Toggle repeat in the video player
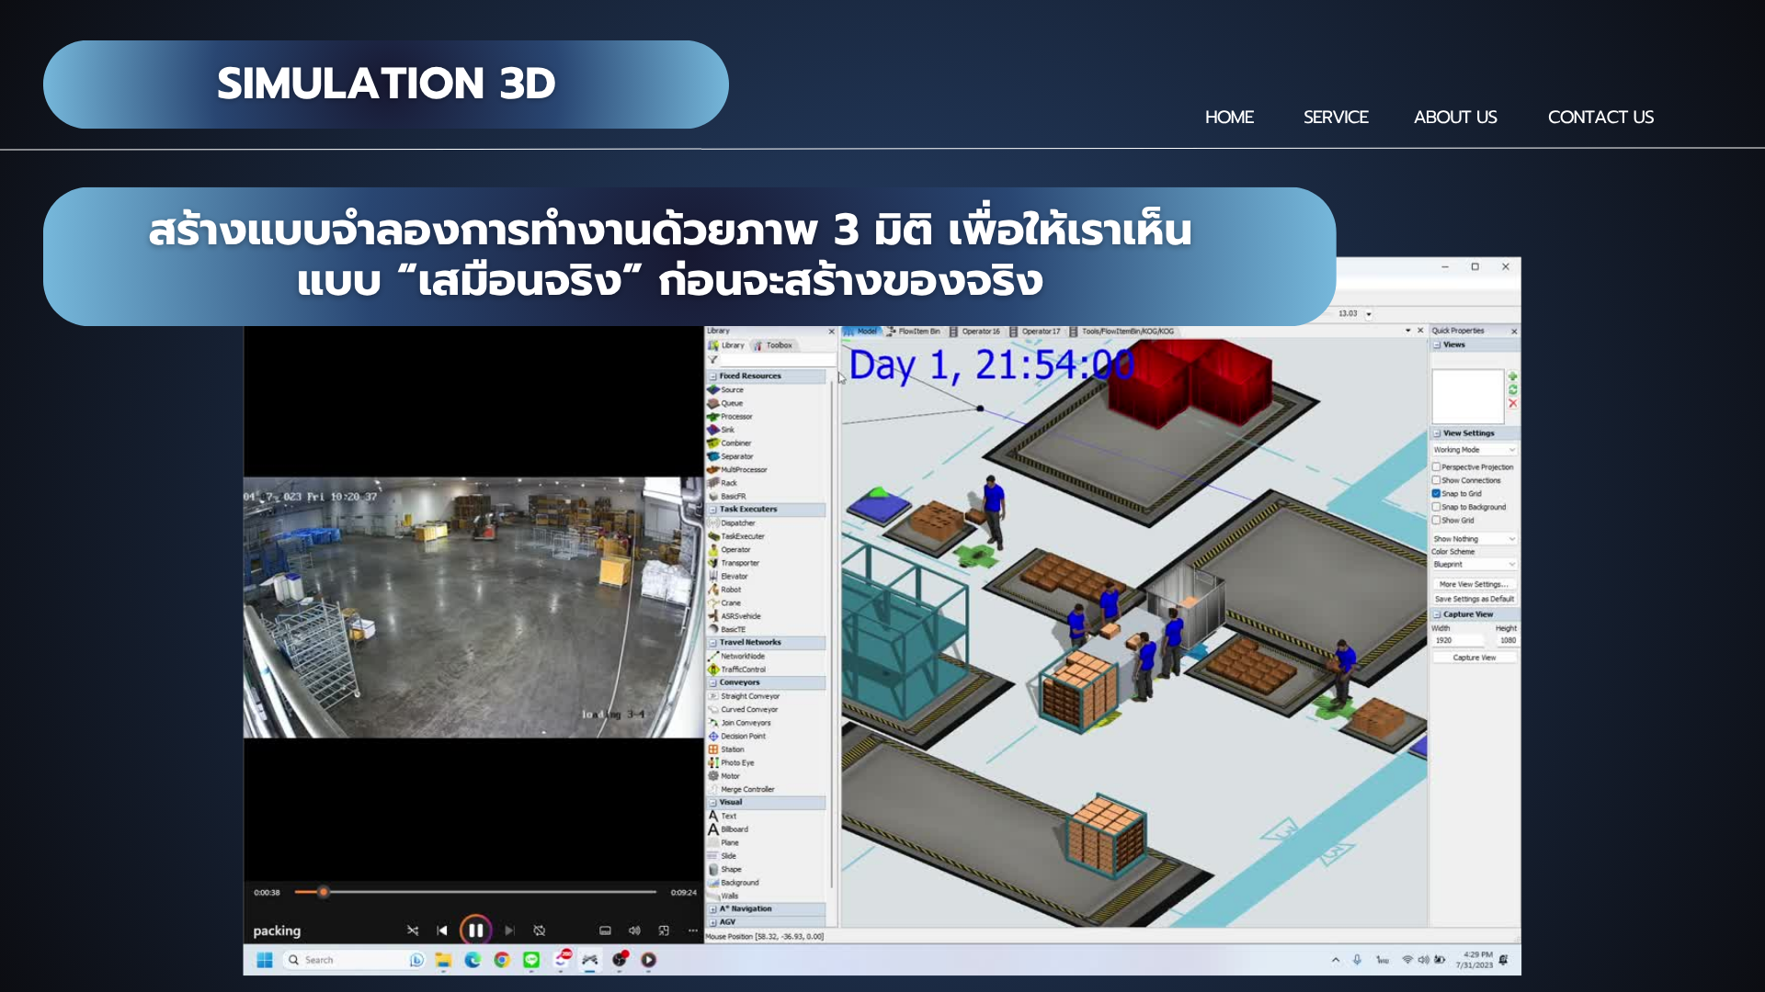 tap(540, 930)
